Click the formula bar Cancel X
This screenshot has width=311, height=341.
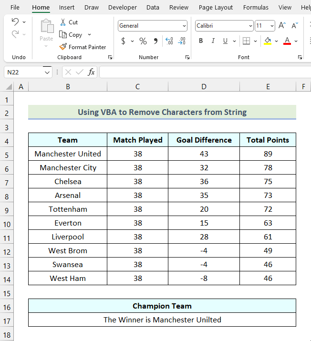tap(68, 72)
